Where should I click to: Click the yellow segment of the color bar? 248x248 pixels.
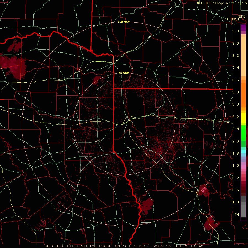point(243,118)
